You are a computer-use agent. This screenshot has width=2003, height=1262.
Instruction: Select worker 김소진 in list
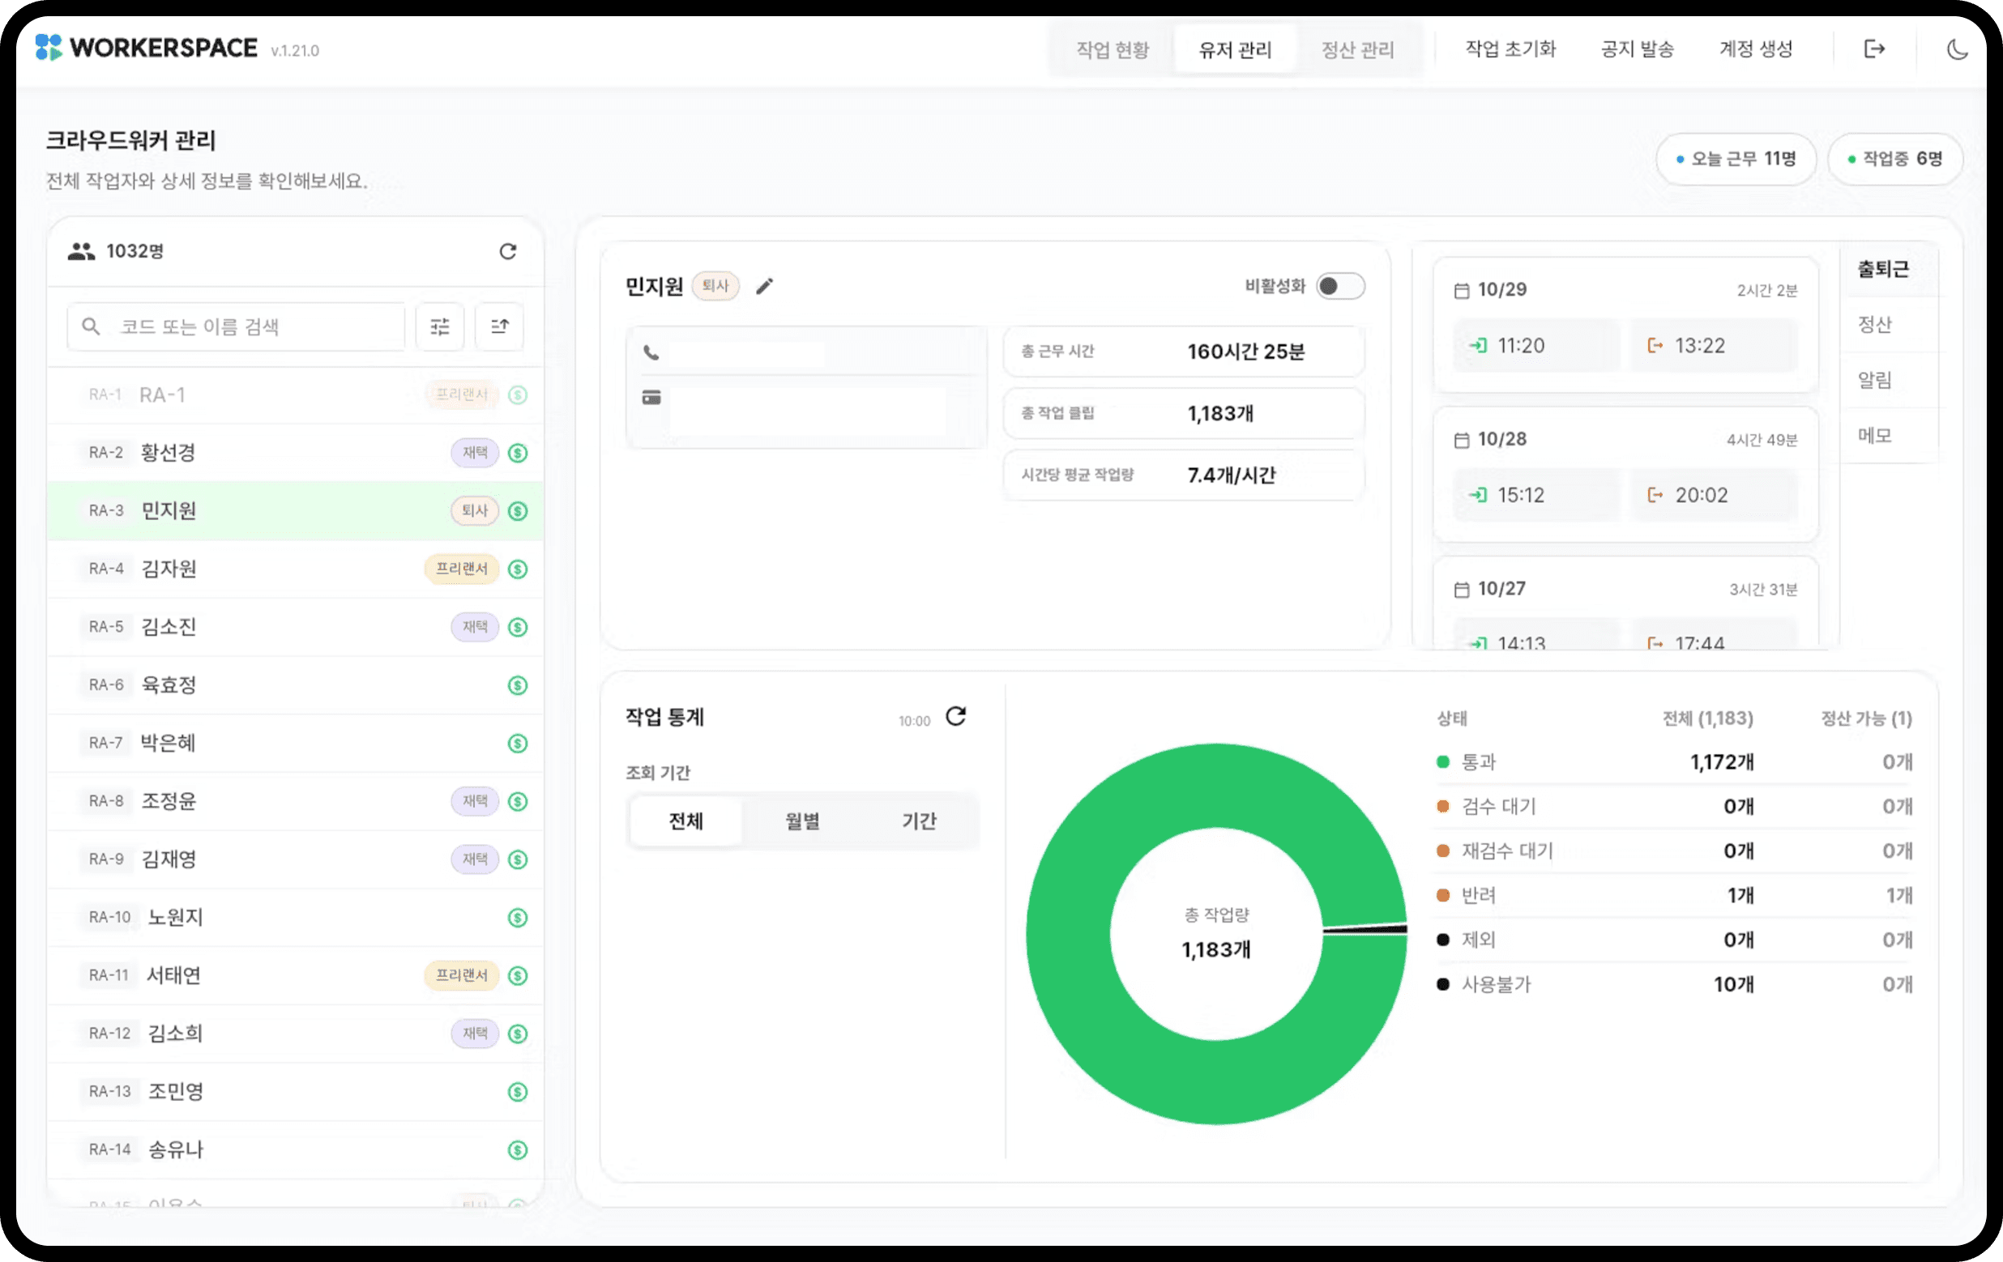coord(169,627)
